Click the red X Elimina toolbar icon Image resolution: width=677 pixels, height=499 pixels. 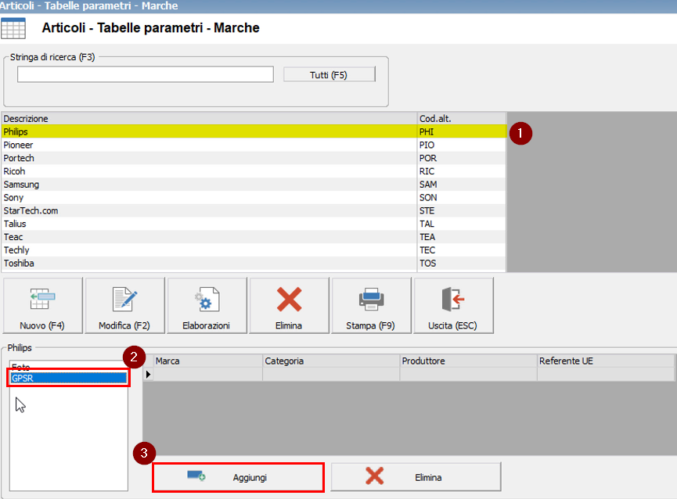(289, 299)
